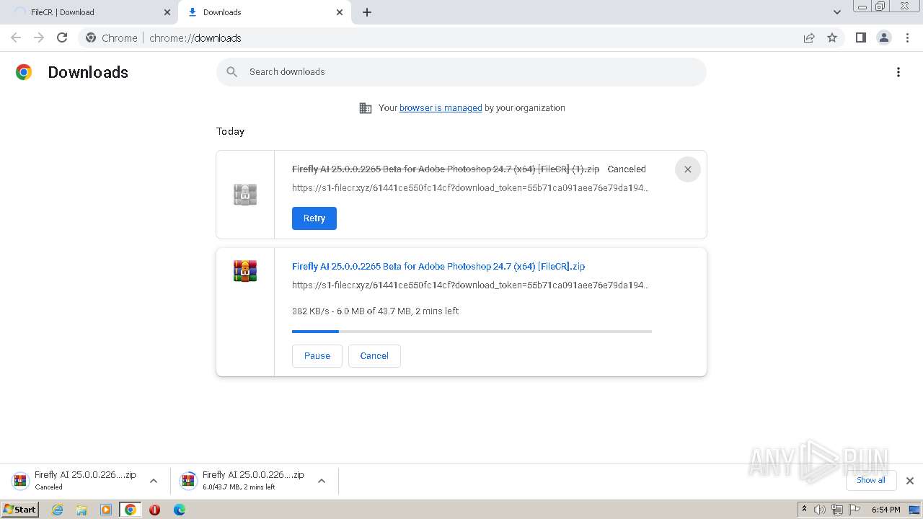
Task: Go back using the back arrow
Action: [16, 37]
